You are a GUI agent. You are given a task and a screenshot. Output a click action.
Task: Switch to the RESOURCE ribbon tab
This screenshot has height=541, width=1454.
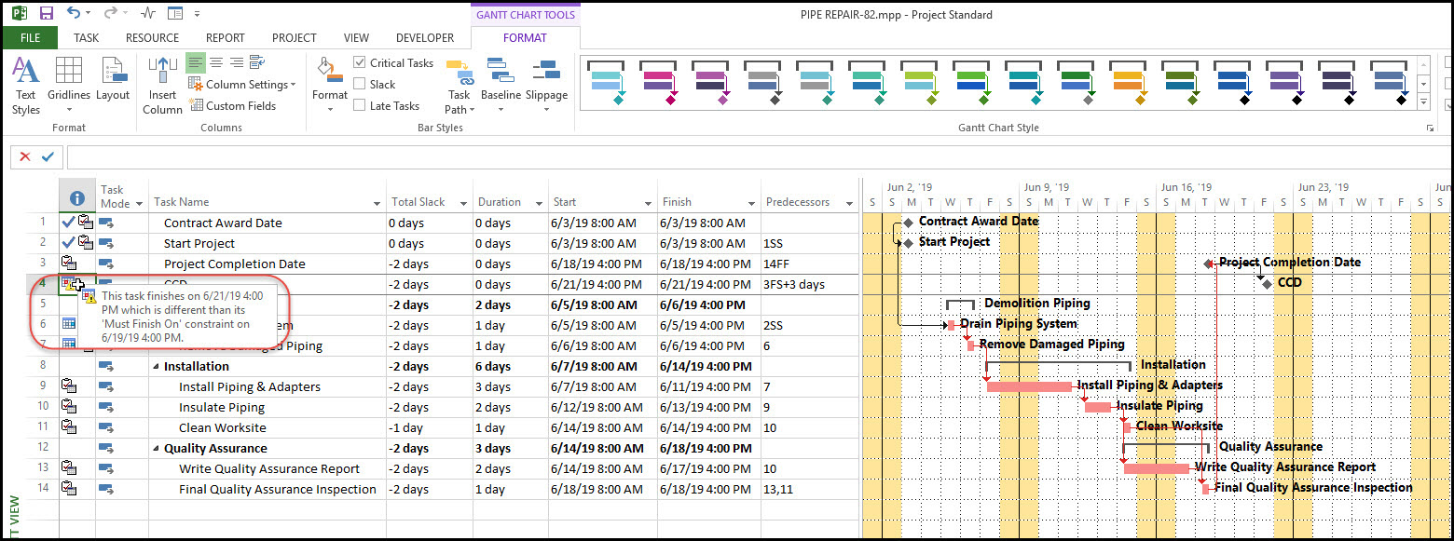click(x=152, y=38)
